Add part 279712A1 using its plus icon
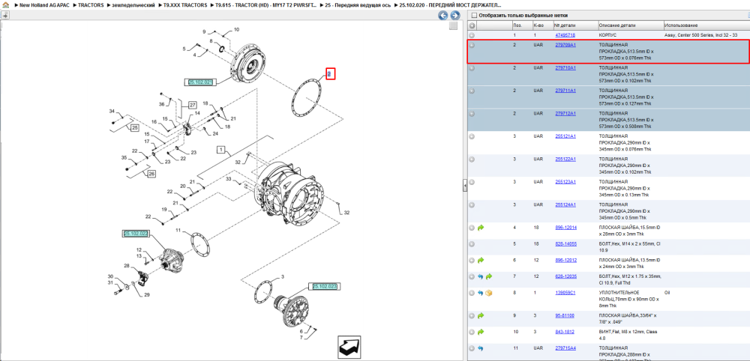This screenshot has width=750, height=361. click(x=472, y=114)
